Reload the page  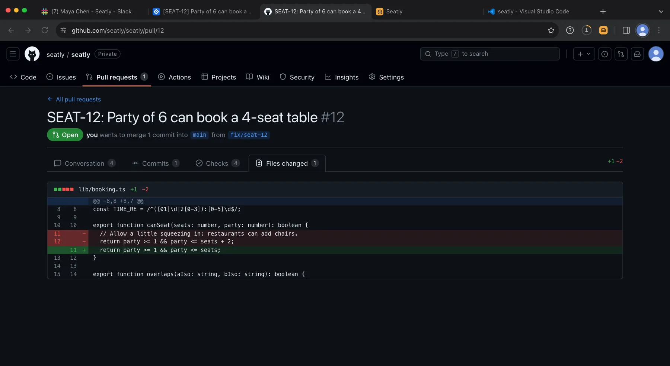(x=45, y=30)
